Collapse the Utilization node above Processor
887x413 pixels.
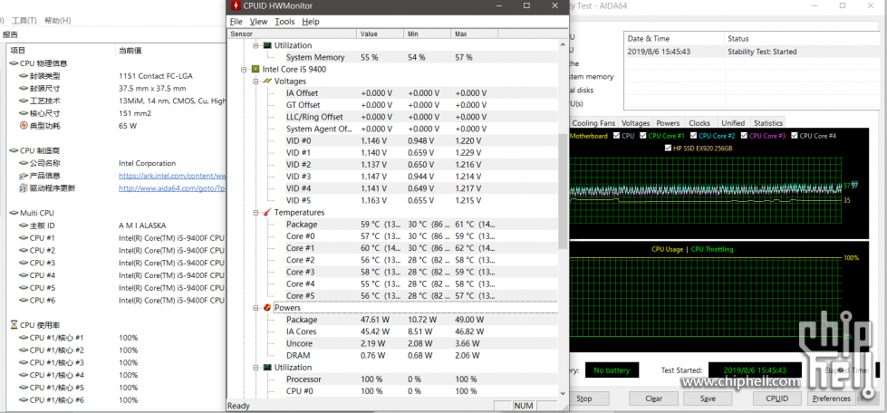255,367
